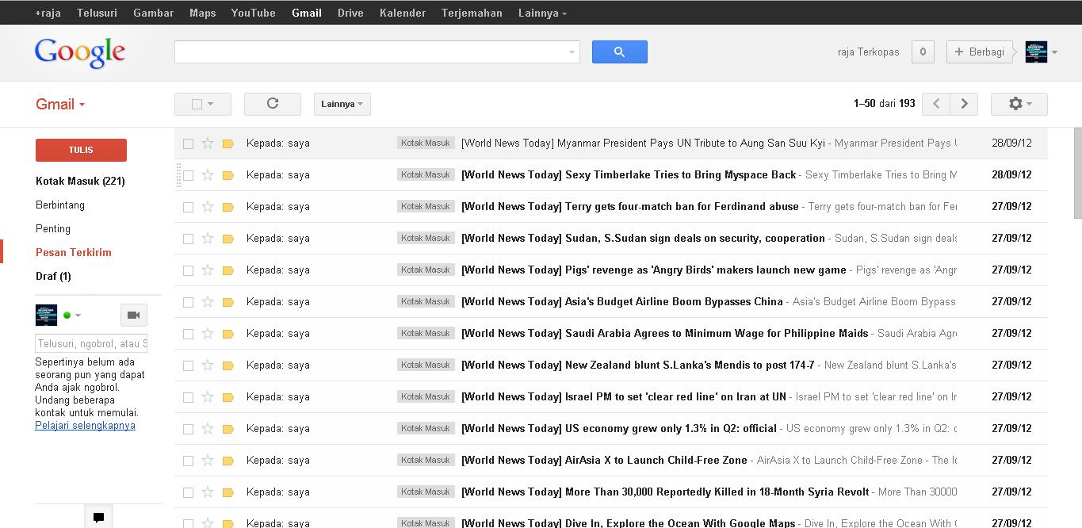Go to the next page of emails
1082x528 pixels.
coord(964,103)
